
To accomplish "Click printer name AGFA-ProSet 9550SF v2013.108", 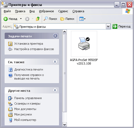I will coord(84,62).
